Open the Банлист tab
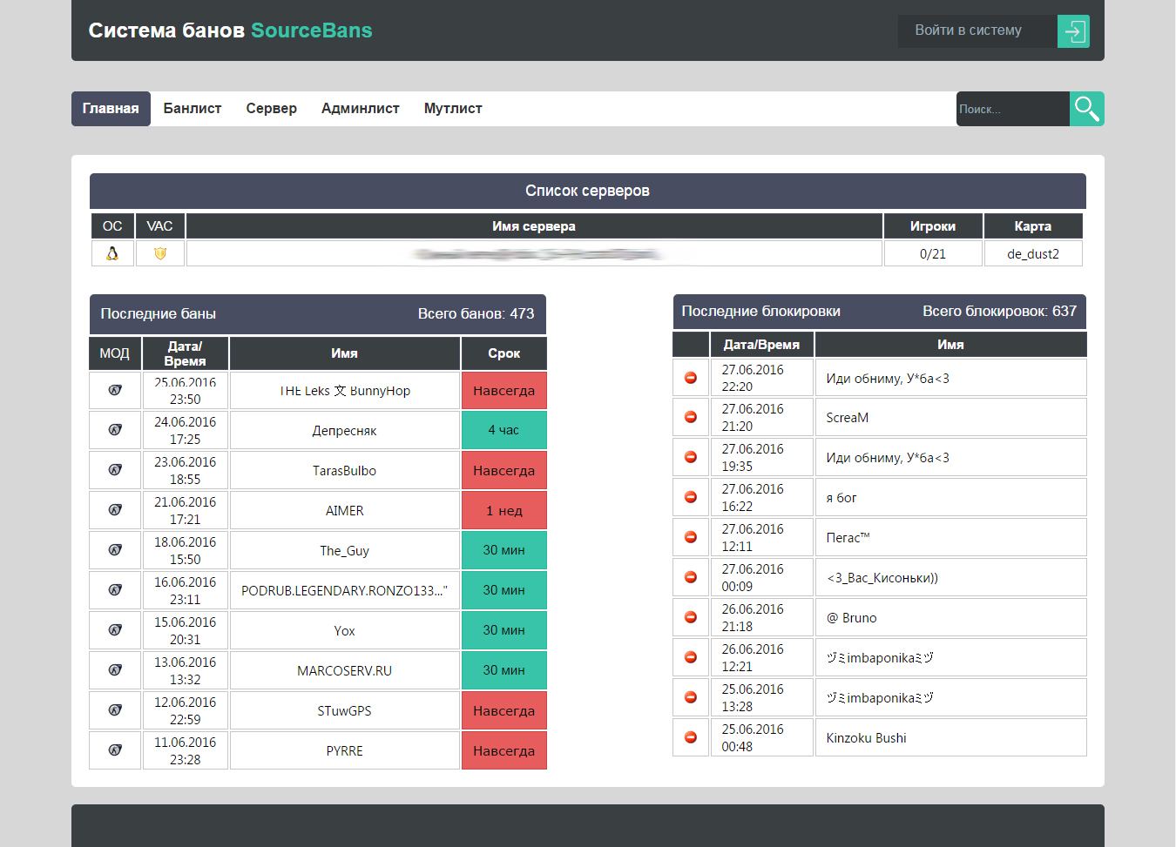The image size is (1176, 847). (193, 109)
